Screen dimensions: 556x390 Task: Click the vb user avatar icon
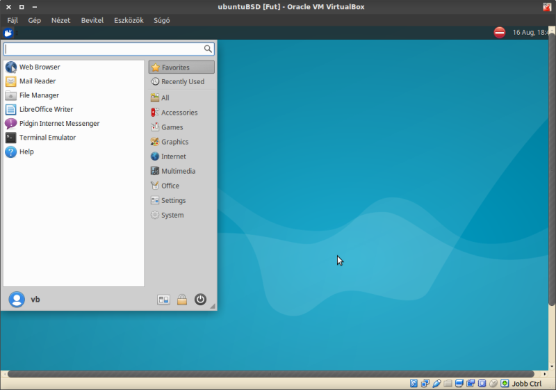17,300
